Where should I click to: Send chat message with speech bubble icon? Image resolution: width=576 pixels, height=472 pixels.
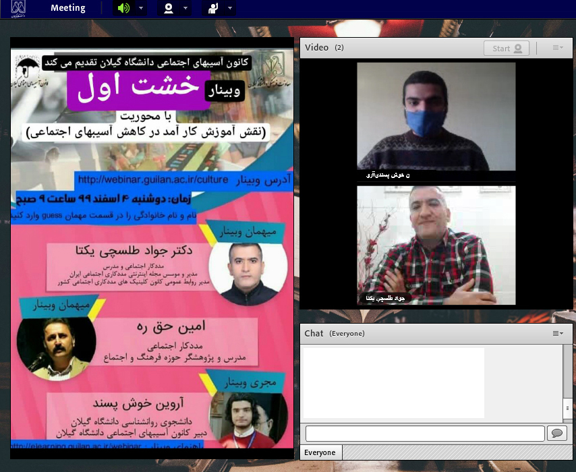[556, 433]
